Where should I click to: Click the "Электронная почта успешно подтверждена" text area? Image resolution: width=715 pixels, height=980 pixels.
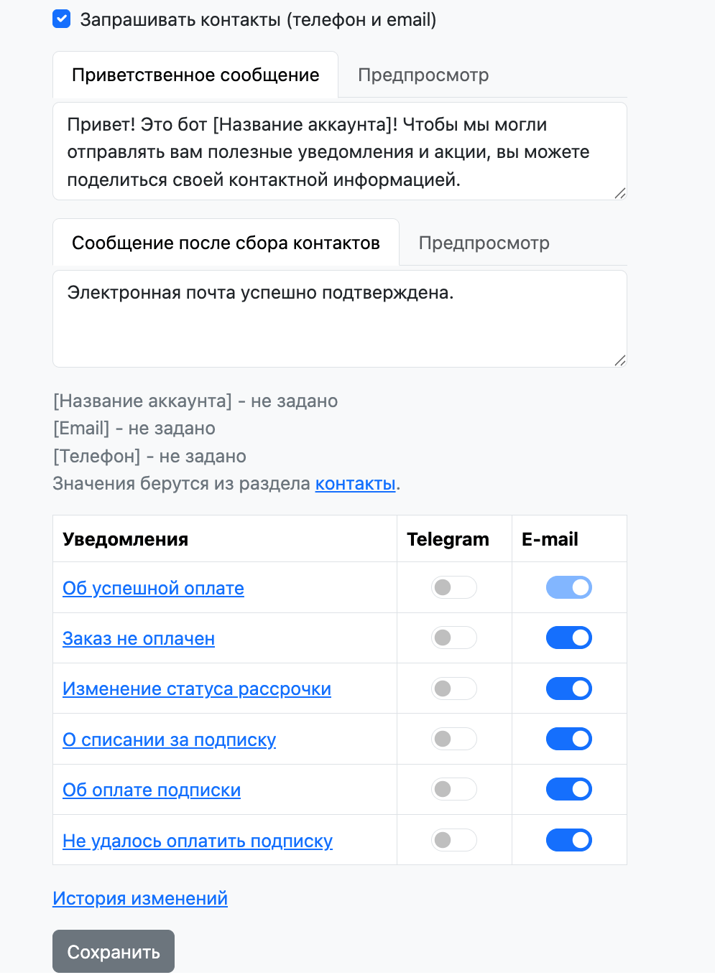pyautogui.click(x=339, y=319)
